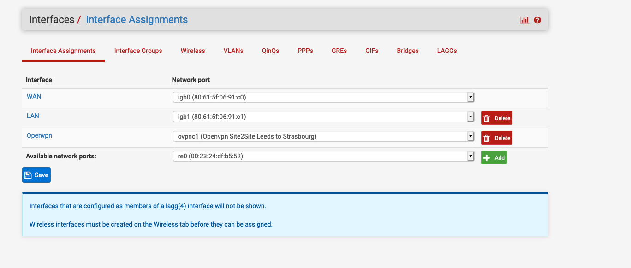Open the Wireless tab
Image resolution: width=631 pixels, height=268 pixels.
[x=193, y=51]
